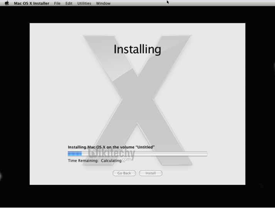Open the Edit menu

[x=69, y=3]
